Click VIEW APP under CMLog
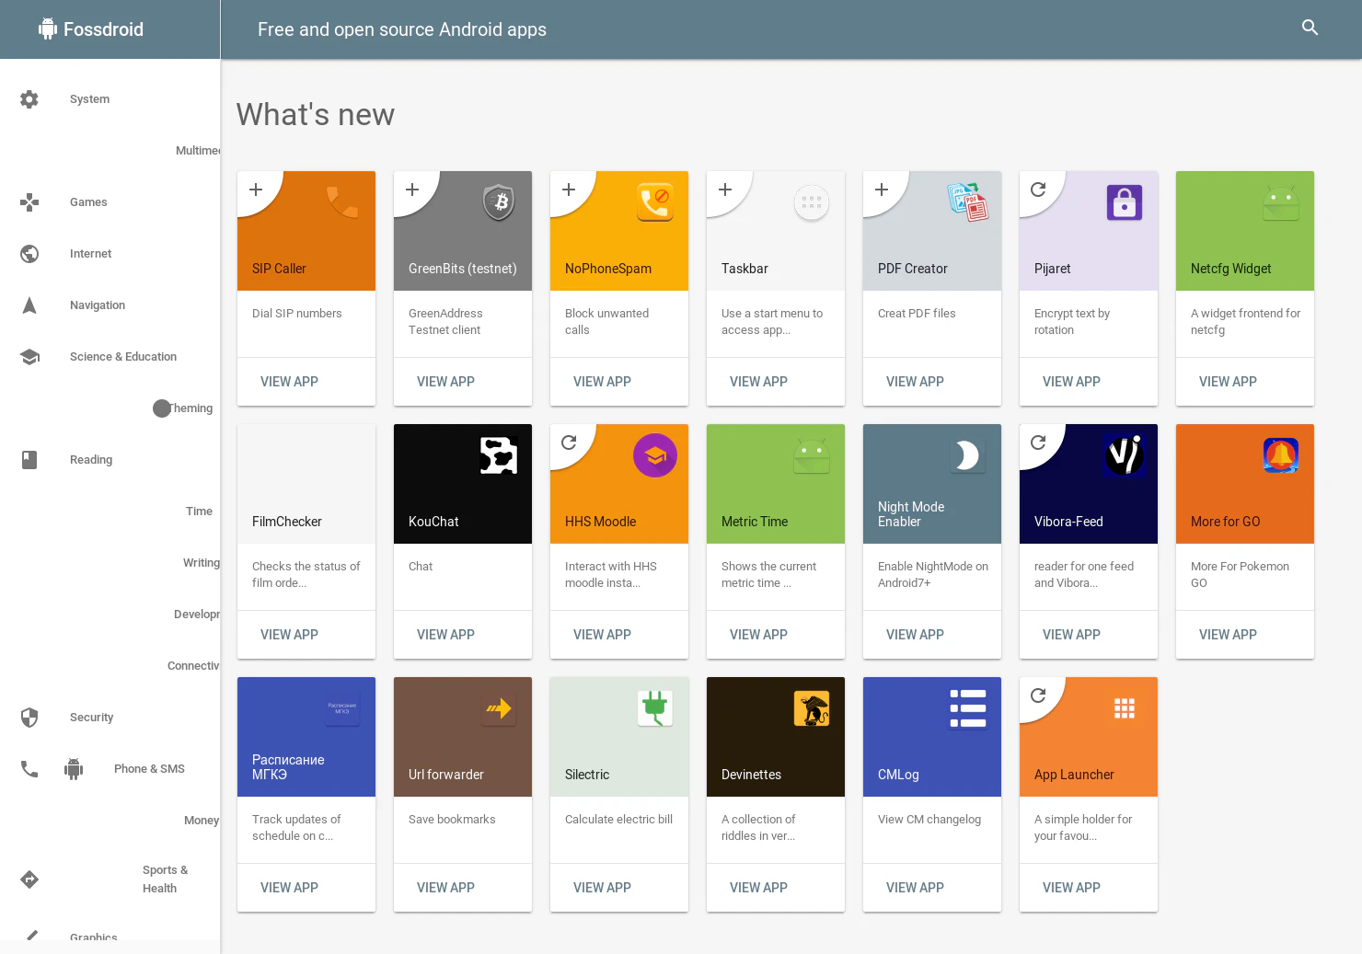Viewport: 1362px width, 954px height. (915, 888)
